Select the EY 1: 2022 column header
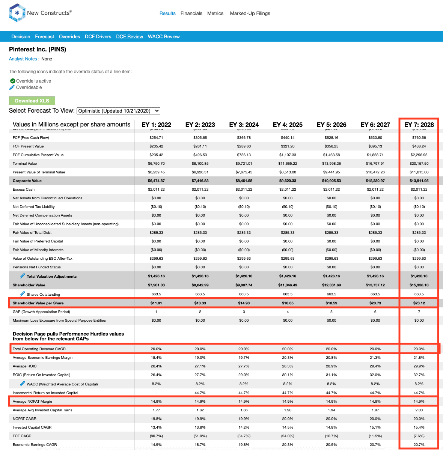 pyautogui.click(x=157, y=125)
